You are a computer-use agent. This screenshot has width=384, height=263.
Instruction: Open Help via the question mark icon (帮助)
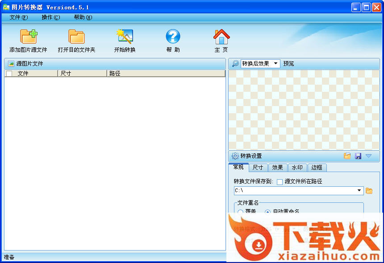173,37
